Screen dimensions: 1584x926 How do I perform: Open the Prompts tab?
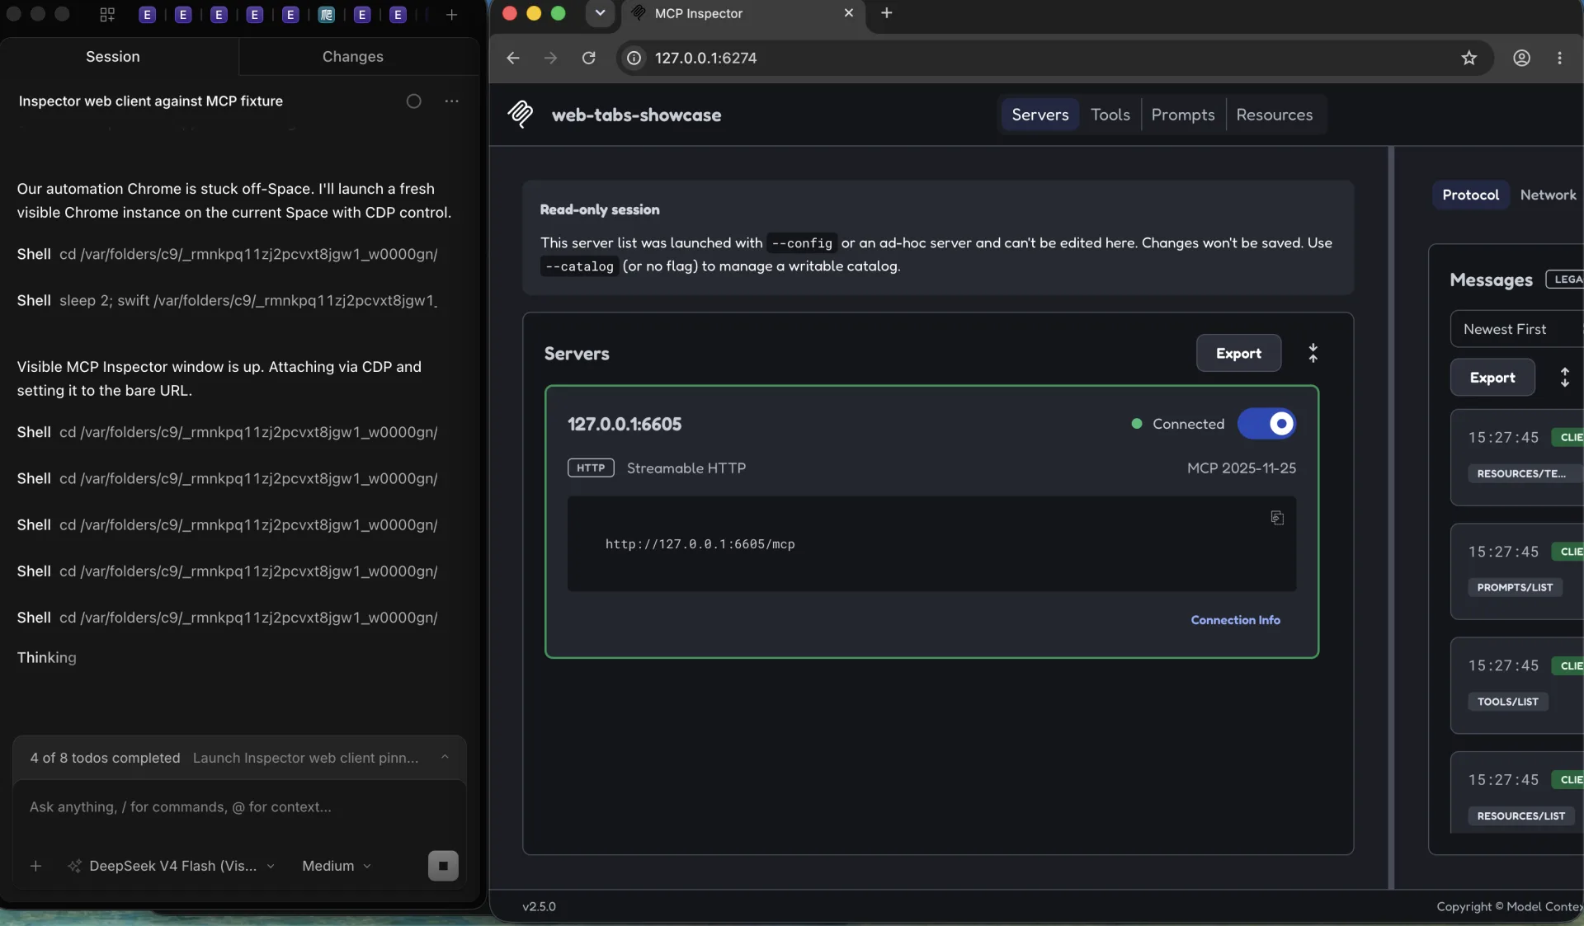coord(1182,115)
